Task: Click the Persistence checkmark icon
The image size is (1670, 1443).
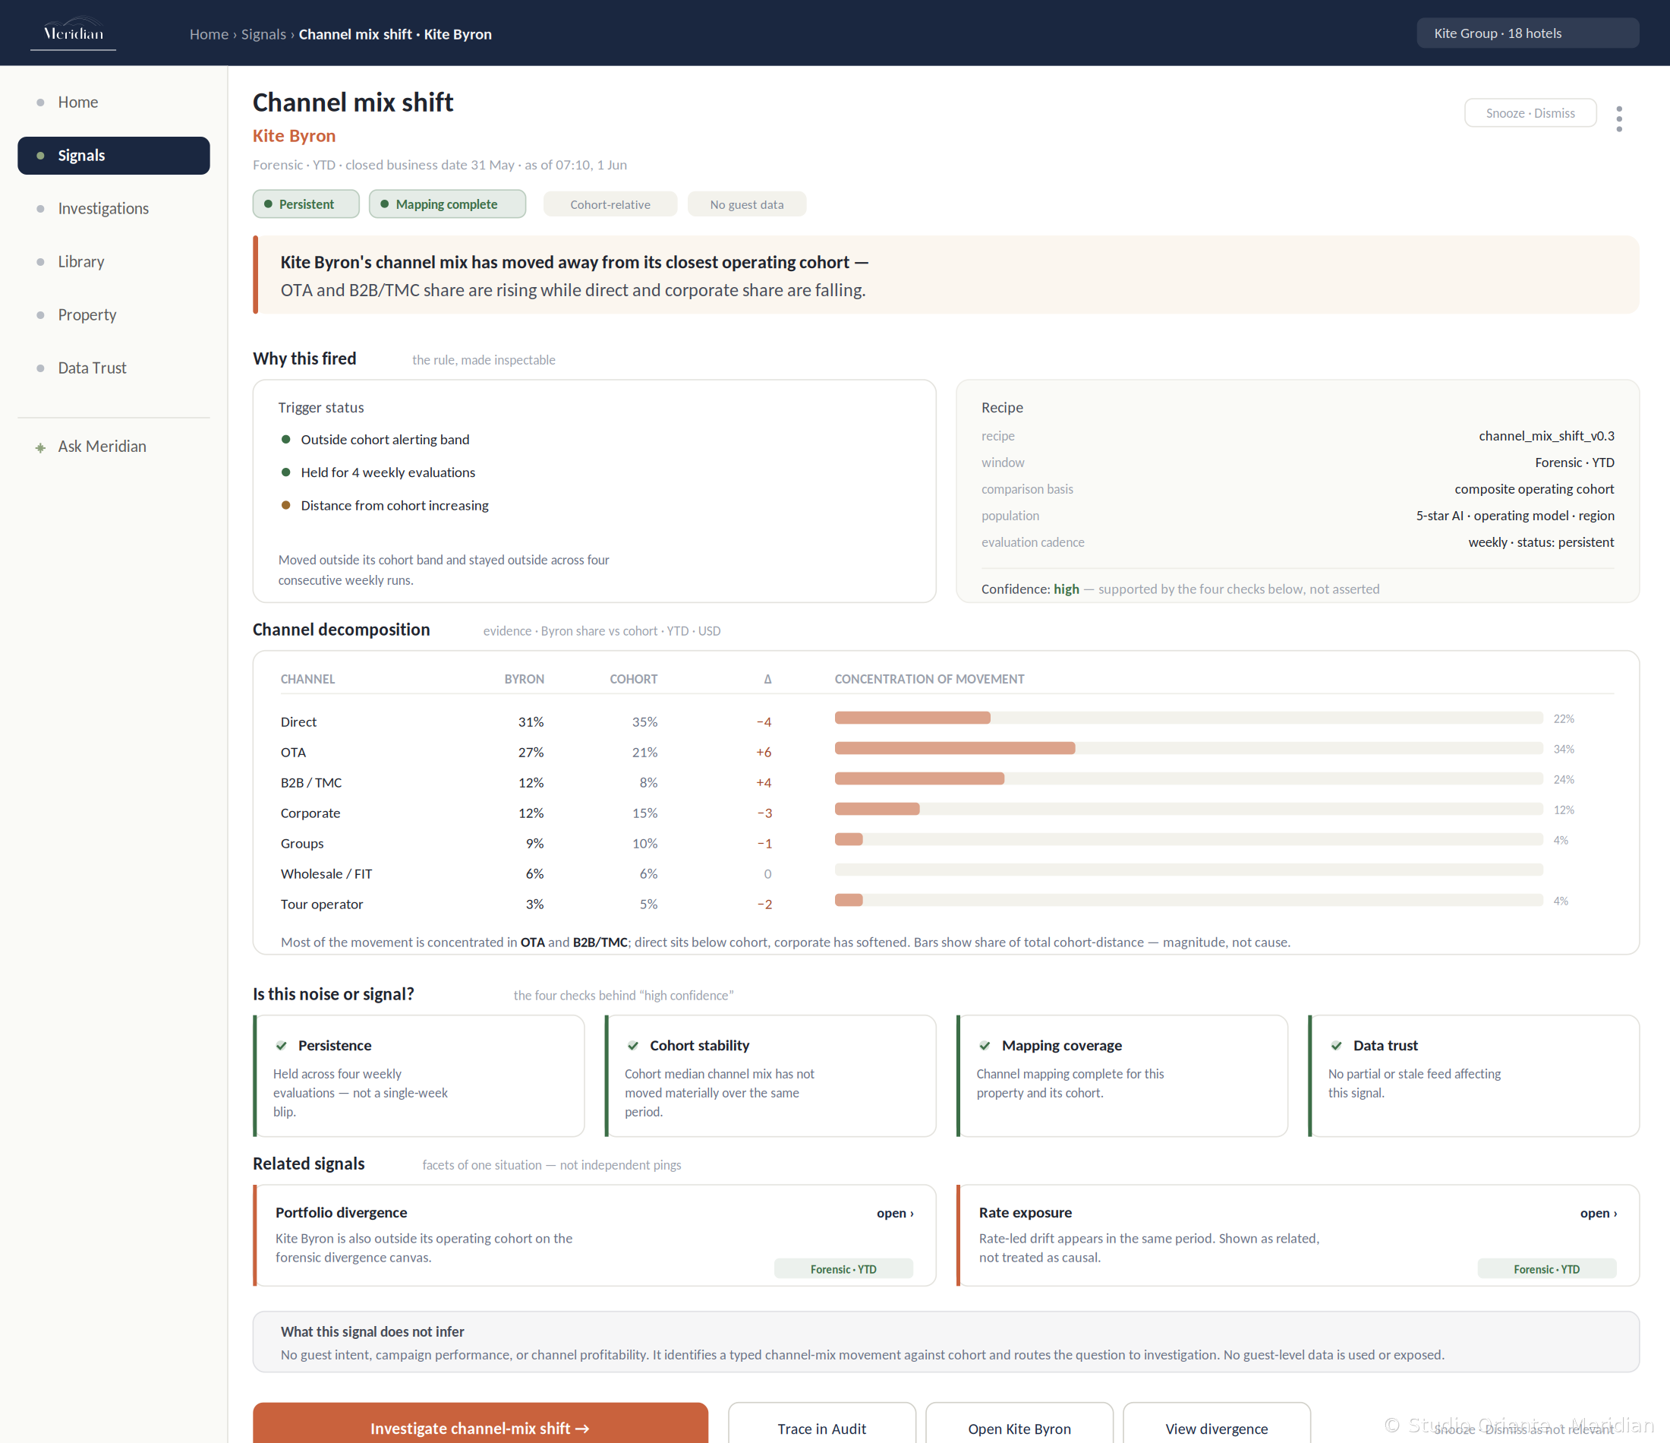Action: (282, 1045)
